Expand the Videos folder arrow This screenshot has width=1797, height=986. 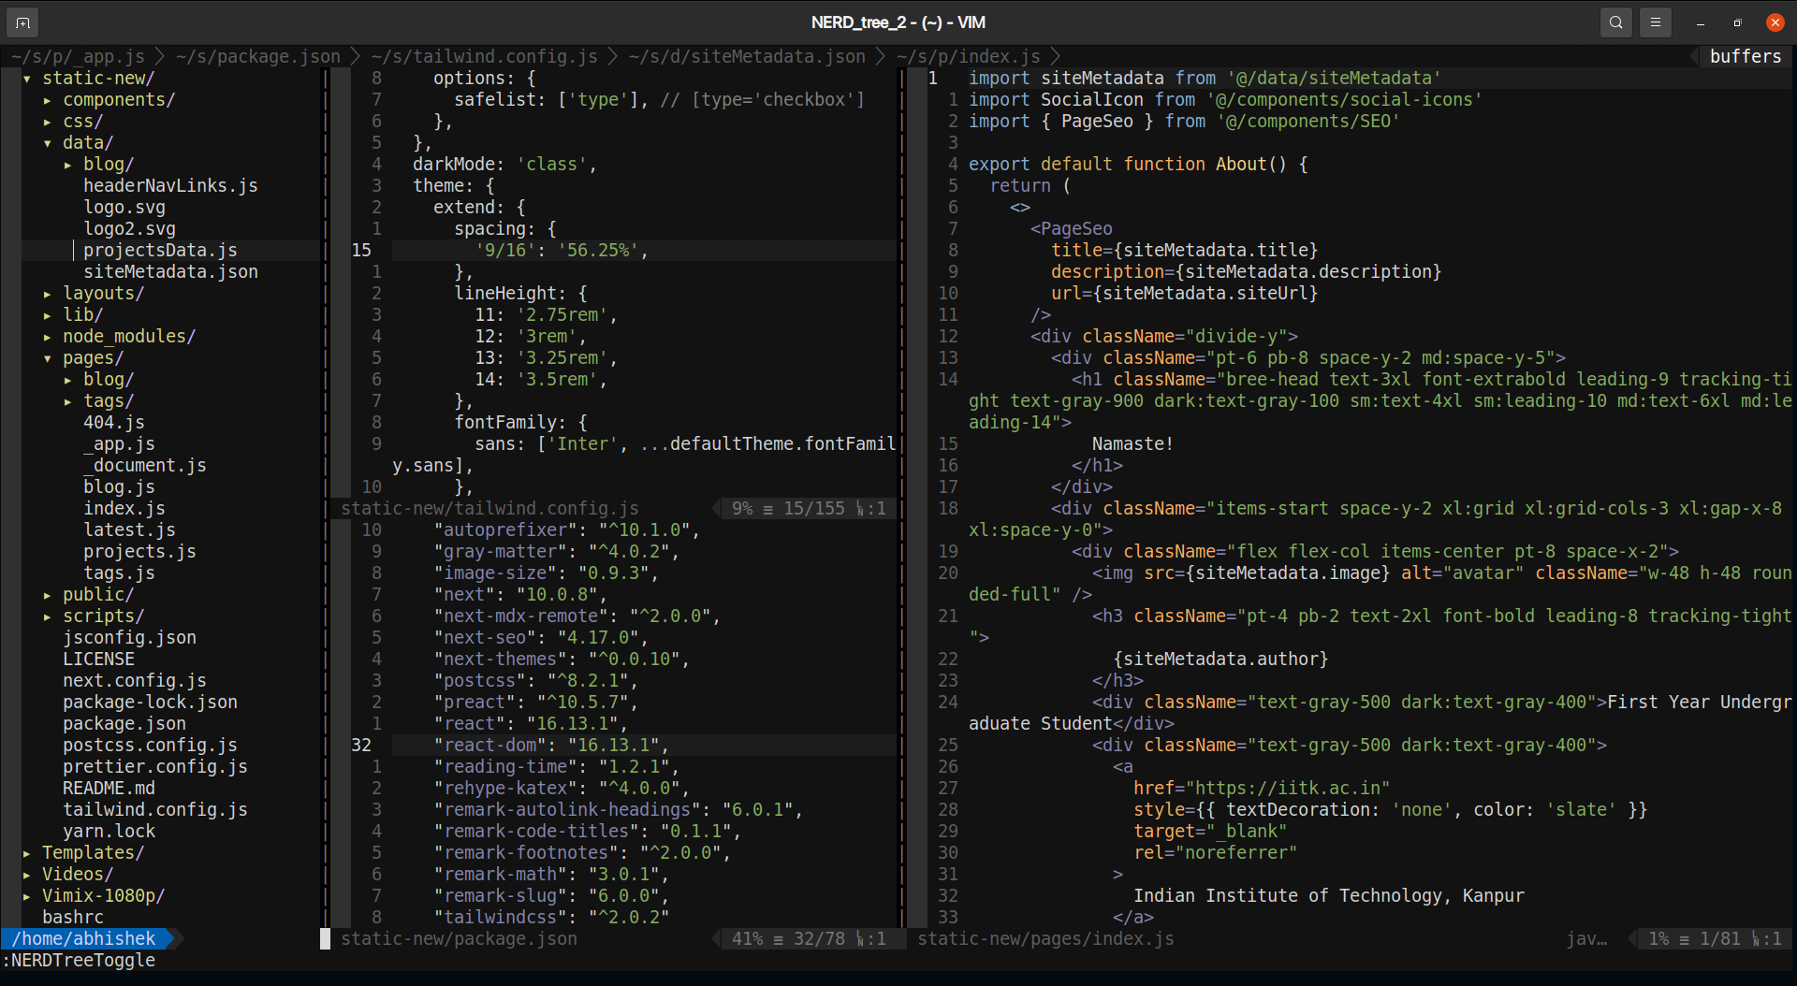pyautogui.click(x=27, y=875)
